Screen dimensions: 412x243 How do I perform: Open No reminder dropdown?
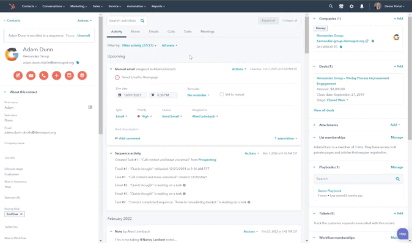[199, 95]
